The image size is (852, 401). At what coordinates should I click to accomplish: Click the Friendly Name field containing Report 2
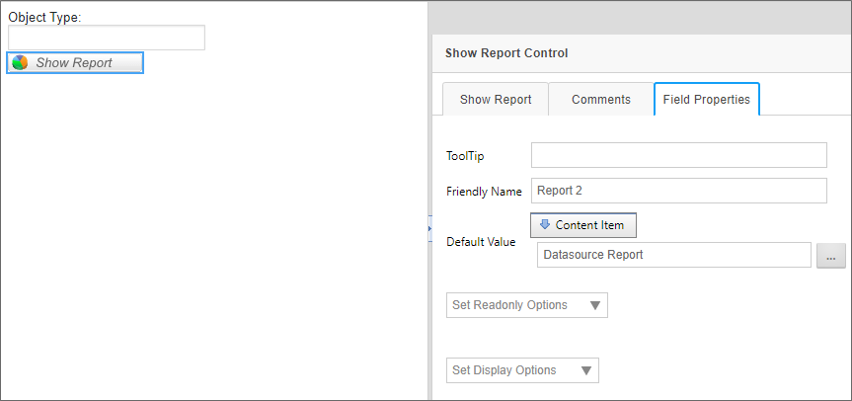(678, 191)
